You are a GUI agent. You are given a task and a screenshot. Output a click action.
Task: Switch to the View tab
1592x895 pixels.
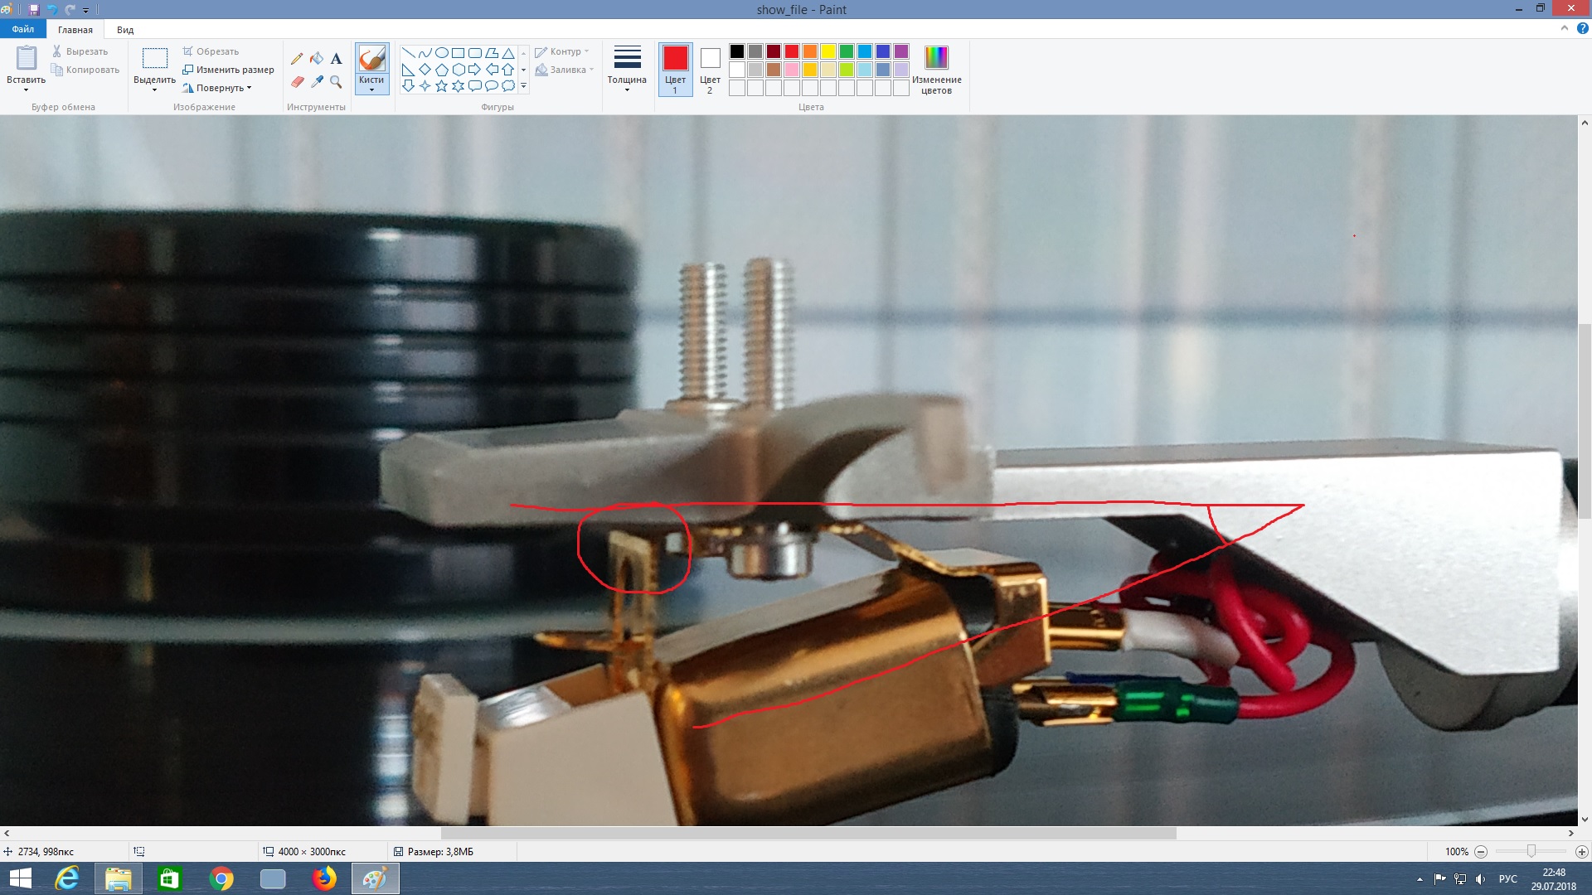[125, 30]
